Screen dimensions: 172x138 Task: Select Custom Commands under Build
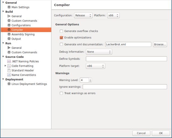coord(24,21)
